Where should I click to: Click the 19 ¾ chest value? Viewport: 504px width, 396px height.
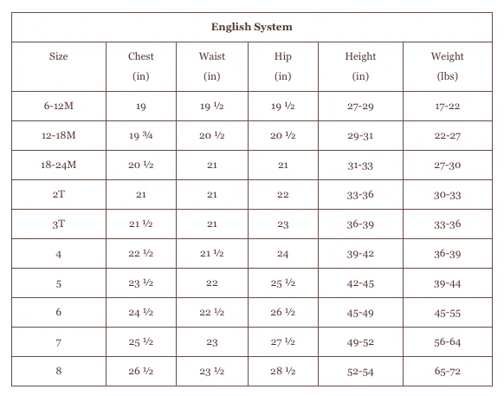(x=141, y=135)
